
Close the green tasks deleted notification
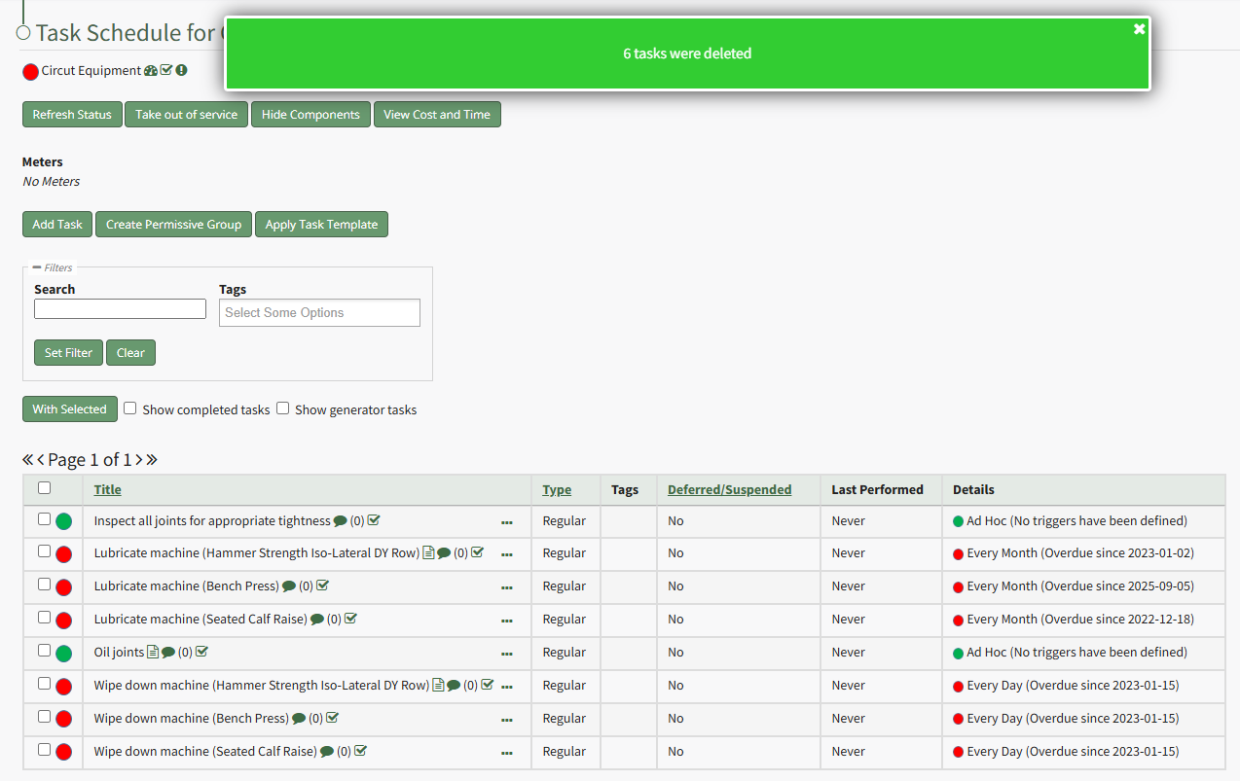(x=1139, y=29)
